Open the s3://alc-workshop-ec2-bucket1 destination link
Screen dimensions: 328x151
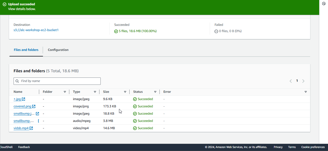tap(36, 30)
